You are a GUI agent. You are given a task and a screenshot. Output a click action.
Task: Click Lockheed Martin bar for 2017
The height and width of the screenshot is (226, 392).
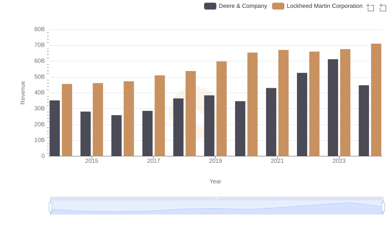tap(160, 116)
